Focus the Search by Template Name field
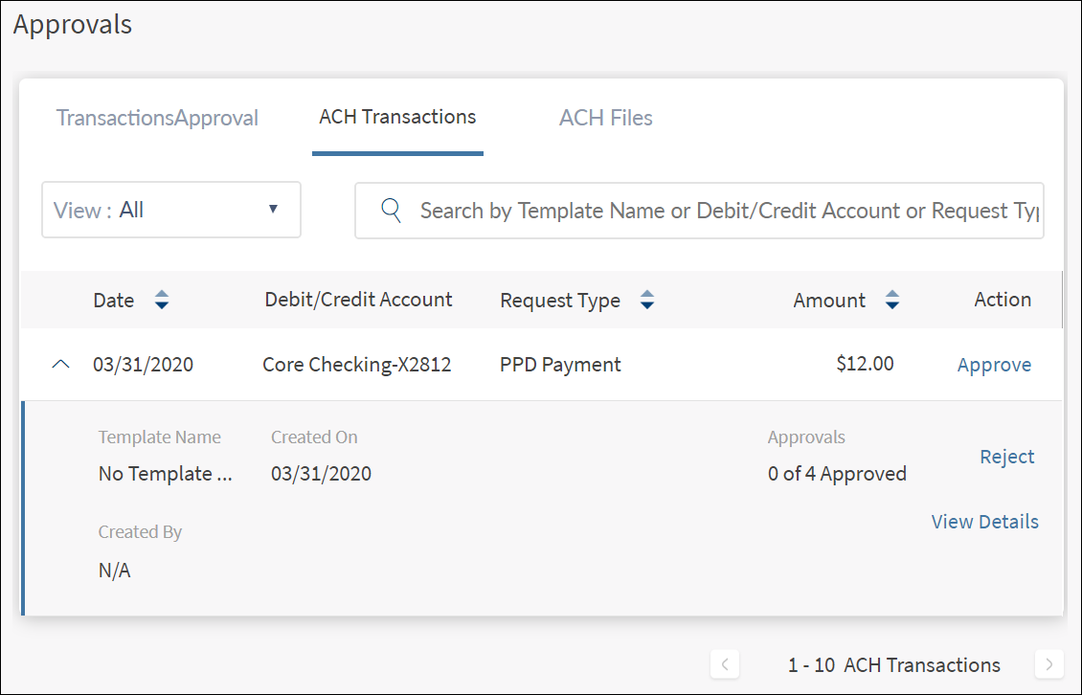The image size is (1082, 695). coord(728,211)
